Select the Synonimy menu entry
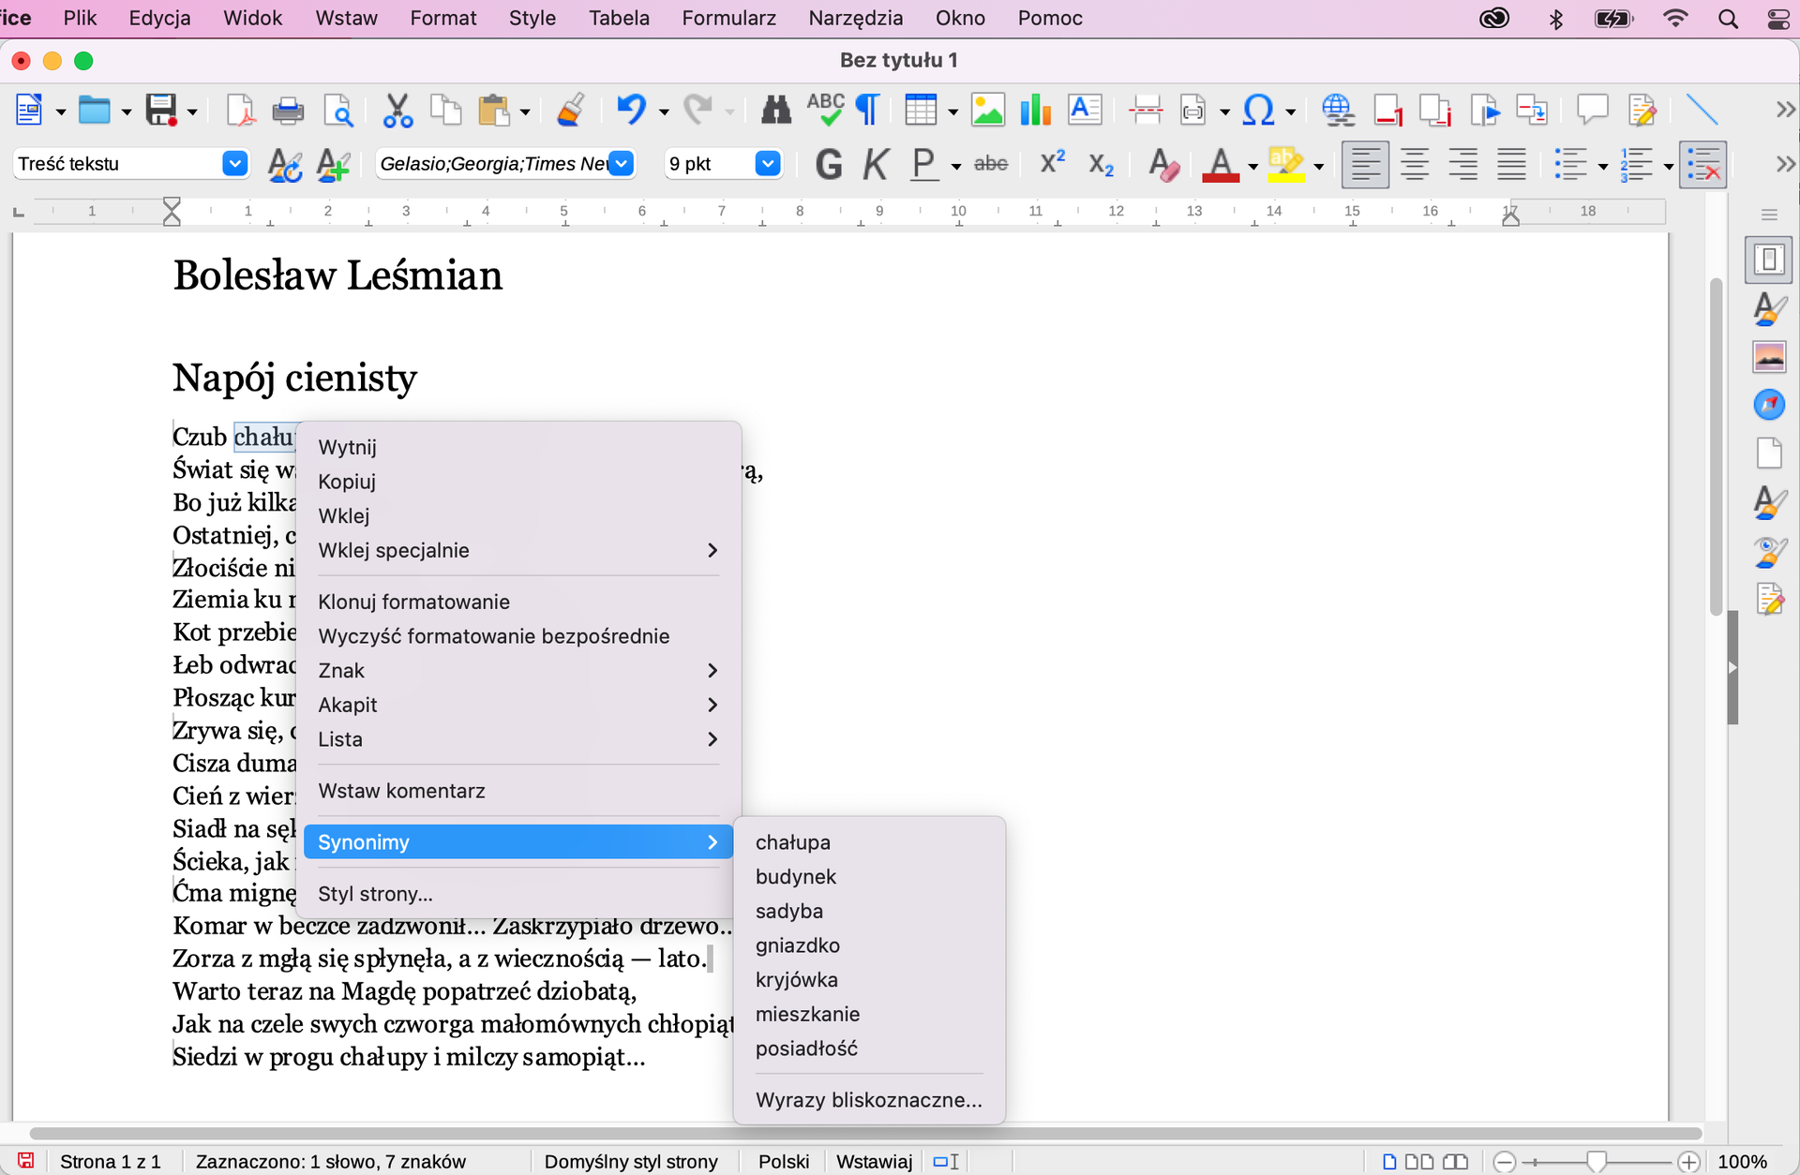This screenshot has width=1800, height=1175. pos(518,842)
